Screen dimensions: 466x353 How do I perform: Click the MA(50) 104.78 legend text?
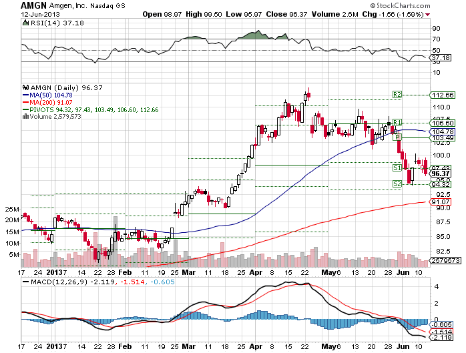click(51, 95)
